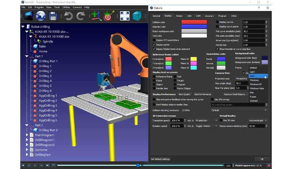
Task: Expand the DrillingPart program node
Action: (x=27, y=155)
